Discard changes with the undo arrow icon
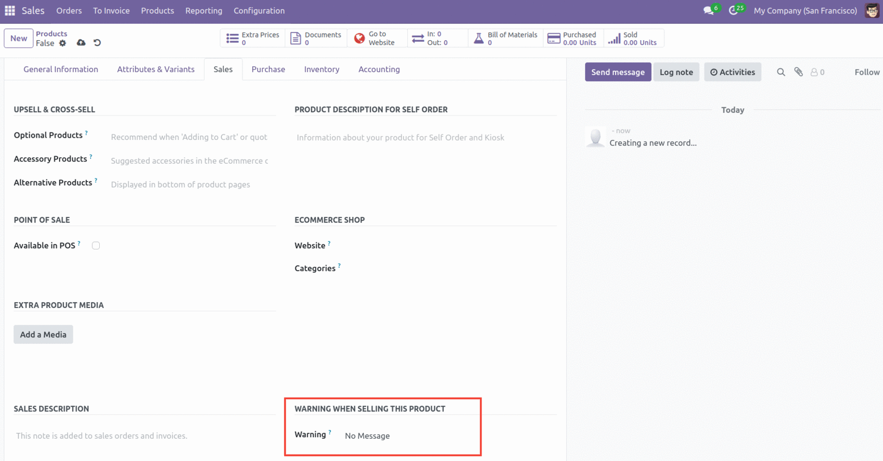The width and height of the screenshot is (883, 461). click(x=97, y=43)
